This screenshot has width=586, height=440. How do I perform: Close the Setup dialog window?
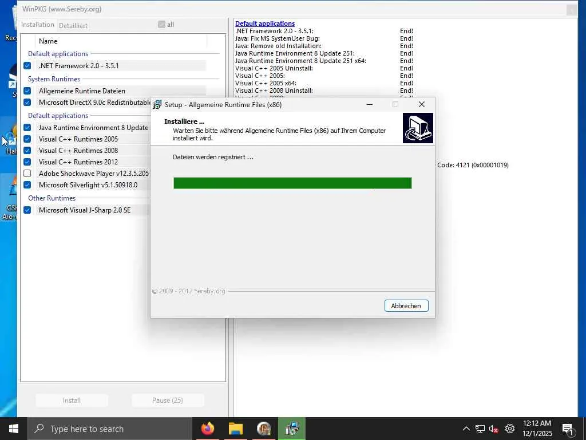(x=422, y=104)
